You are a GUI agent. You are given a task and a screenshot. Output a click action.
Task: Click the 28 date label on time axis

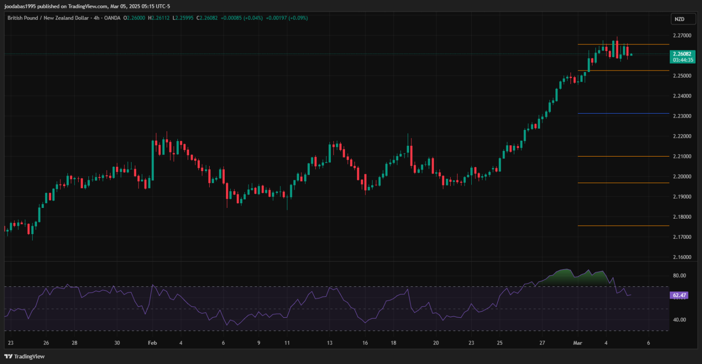[74, 343]
